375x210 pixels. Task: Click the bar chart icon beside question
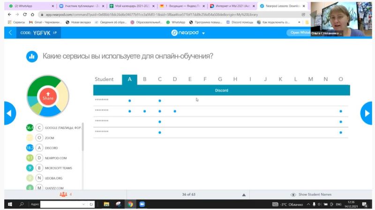(x=32, y=56)
